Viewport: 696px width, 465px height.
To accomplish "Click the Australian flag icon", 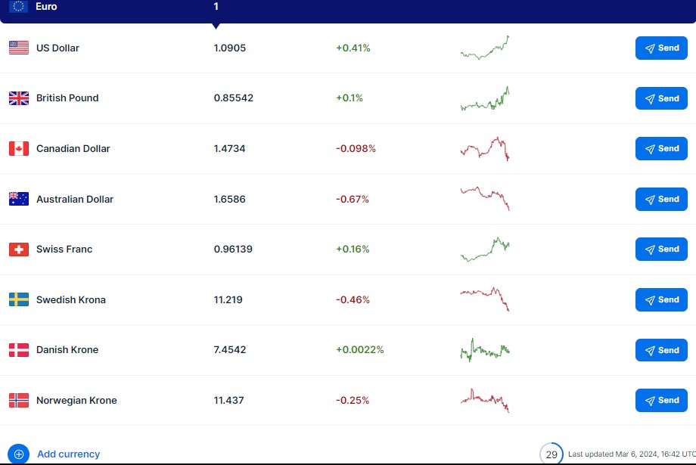I will coord(19,199).
